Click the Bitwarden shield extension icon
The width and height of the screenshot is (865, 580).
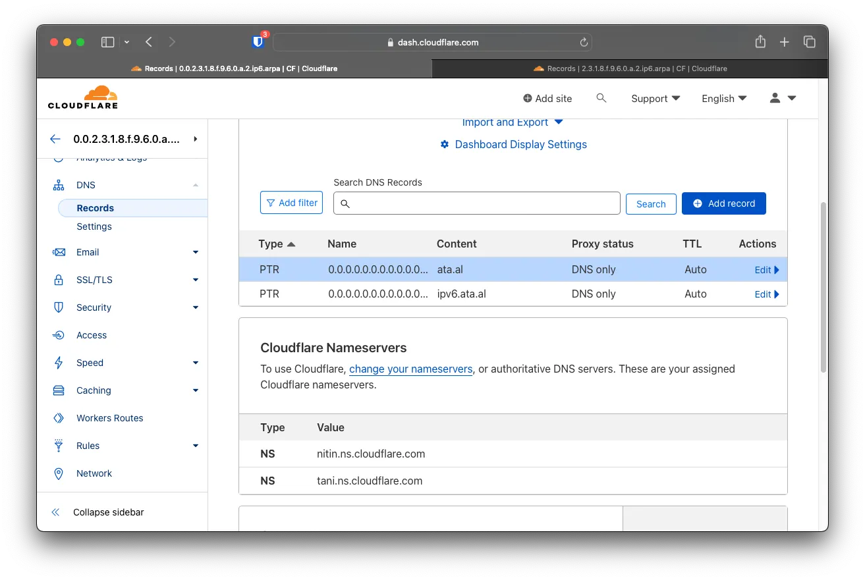(x=258, y=42)
